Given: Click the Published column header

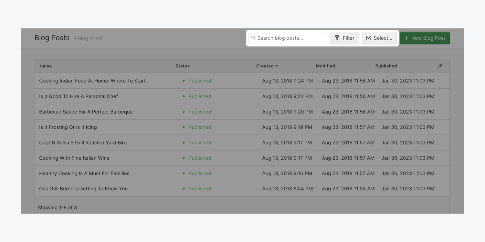Looking at the screenshot, I should [x=386, y=66].
